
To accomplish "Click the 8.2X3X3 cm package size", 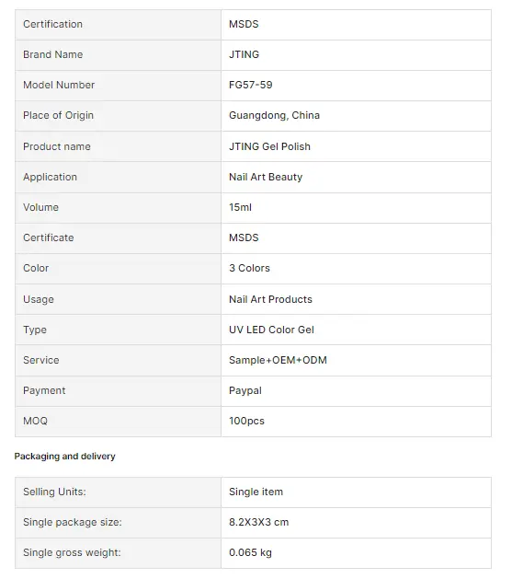I will tap(259, 523).
